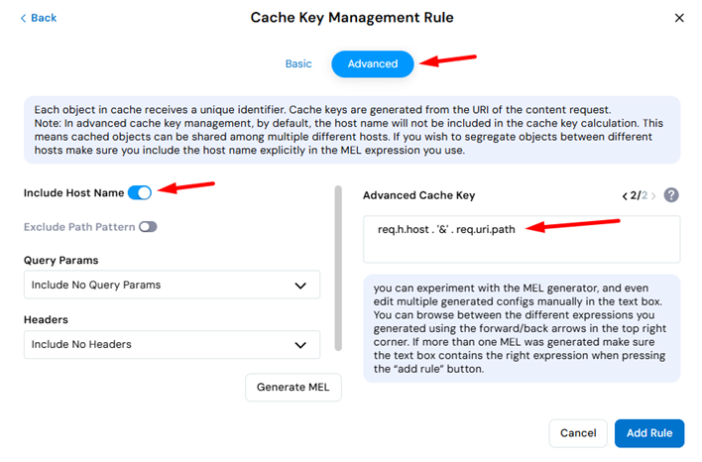Close the Cache Key Management Rule dialog

[x=679, y=18]
